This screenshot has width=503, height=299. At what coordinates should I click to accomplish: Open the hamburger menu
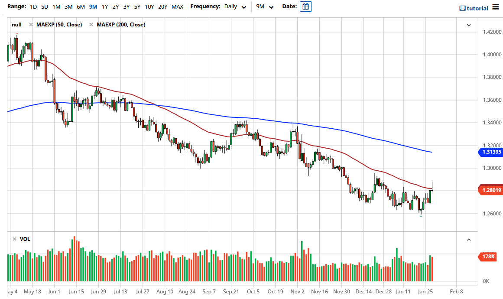pos(495,7)
